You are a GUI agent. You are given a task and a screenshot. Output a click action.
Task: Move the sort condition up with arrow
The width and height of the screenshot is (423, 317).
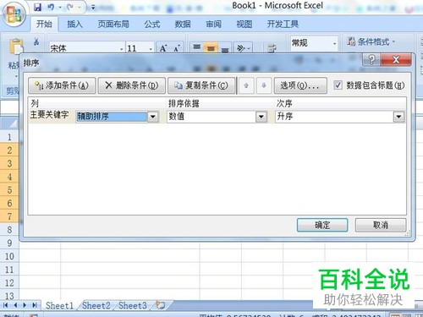(x=246, y=85)
